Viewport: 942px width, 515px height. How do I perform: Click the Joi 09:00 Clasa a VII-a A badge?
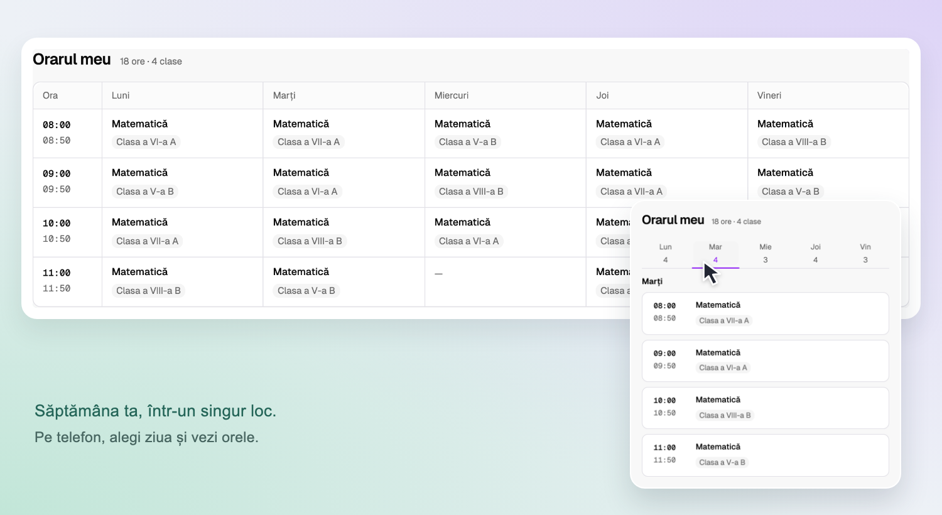coord(631,192)
